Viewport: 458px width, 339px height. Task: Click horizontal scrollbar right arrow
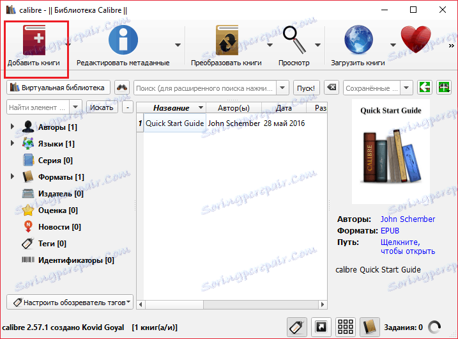pos(323,304)
